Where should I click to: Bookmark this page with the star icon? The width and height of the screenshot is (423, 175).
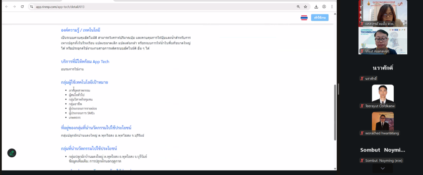click(306, 7)
